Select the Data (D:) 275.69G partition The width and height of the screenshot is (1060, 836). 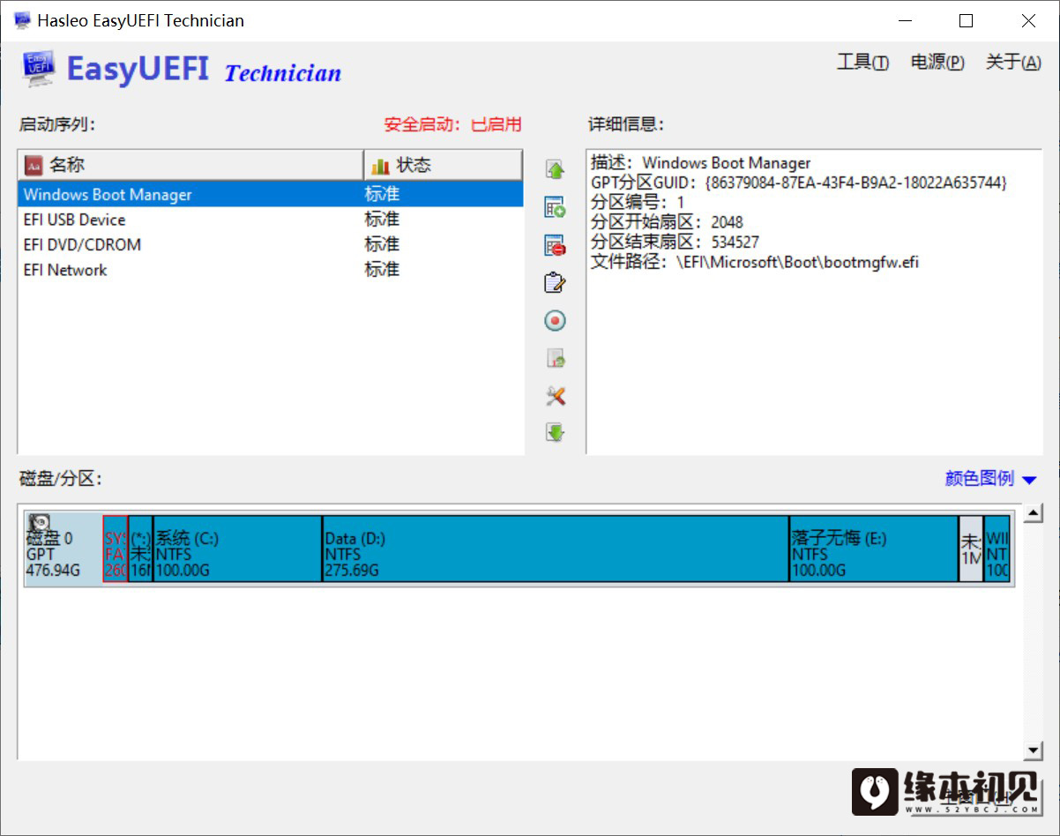point(556,549)
